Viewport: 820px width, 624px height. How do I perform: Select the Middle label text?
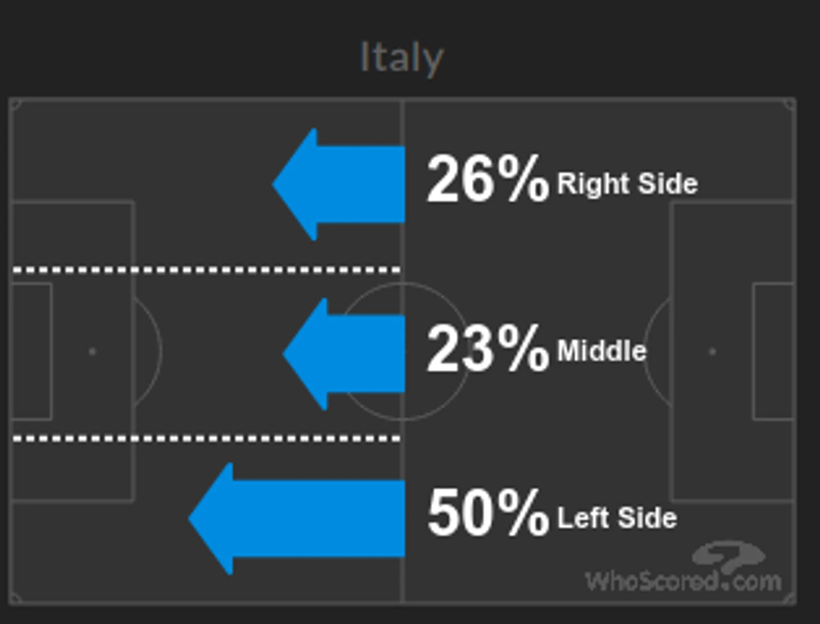pyautogui.click(x=602, y=351)
